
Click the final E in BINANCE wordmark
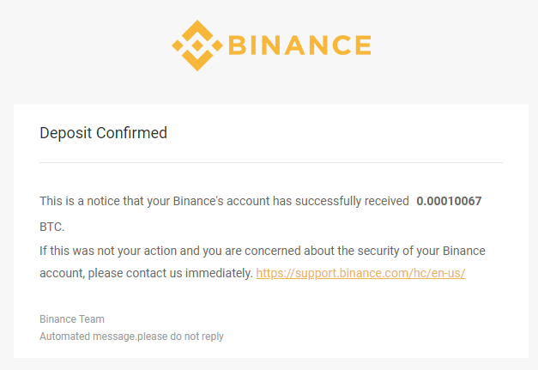coord(364,45)
